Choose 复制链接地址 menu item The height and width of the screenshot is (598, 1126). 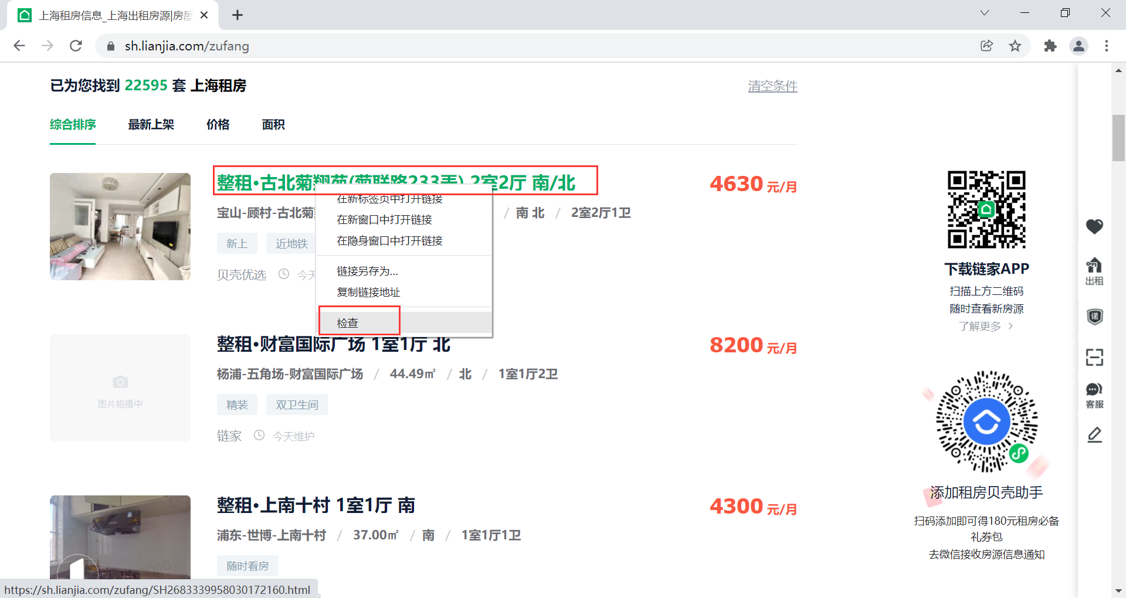pyautogui.click(x=403, y=293)
